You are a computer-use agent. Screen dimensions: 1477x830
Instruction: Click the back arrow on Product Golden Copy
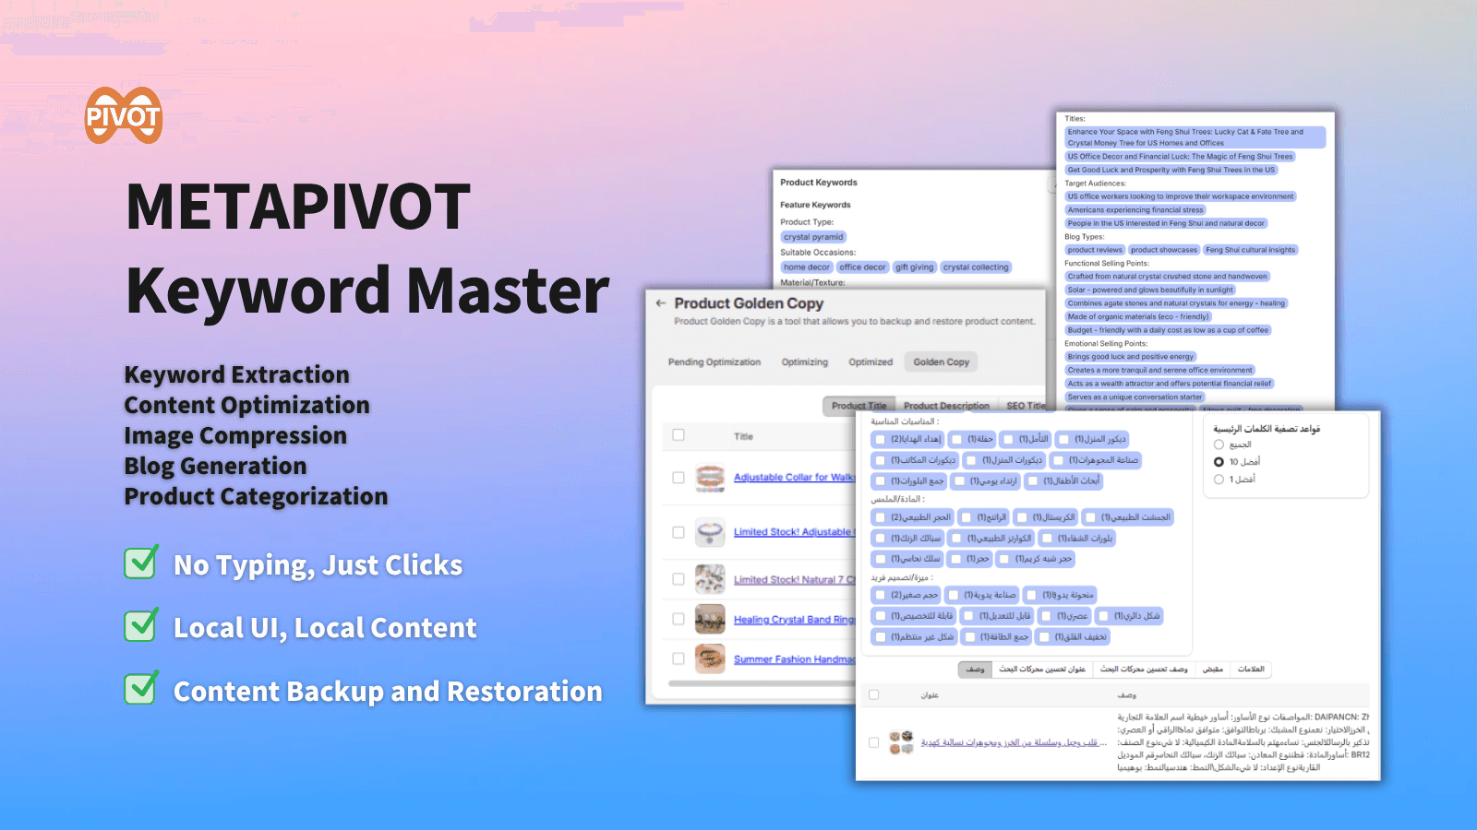pyautogui.click(x=659, y=303)
